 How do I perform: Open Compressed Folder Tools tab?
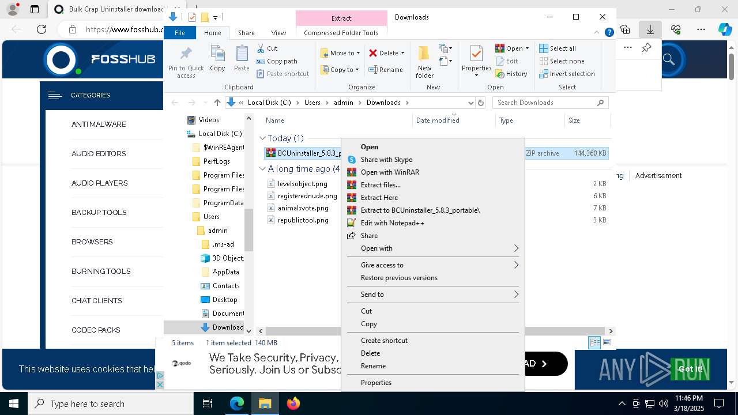coord(341,33)
